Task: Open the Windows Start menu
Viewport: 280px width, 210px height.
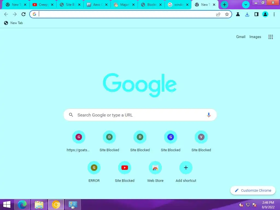Action: click(x=7, y=205)
